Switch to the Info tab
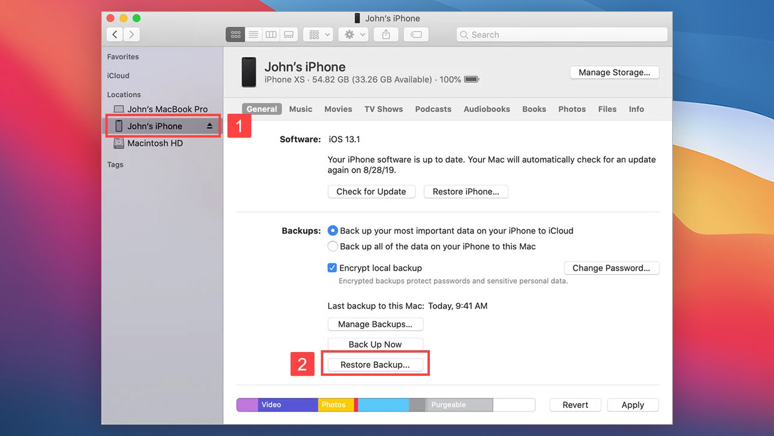Screen dimensions: 774x436 coord(636,109)
